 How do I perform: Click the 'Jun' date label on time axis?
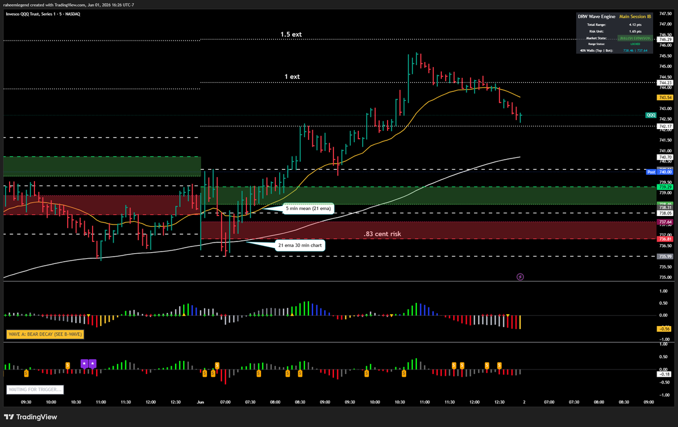tap(201, 402)
